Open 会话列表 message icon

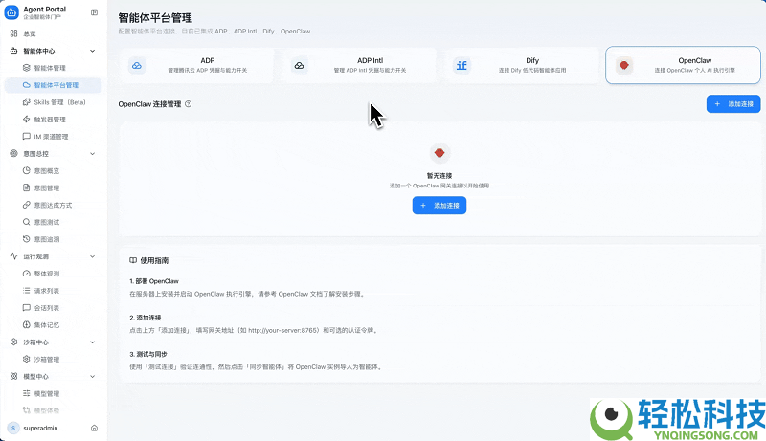click(x=27, y=308)
